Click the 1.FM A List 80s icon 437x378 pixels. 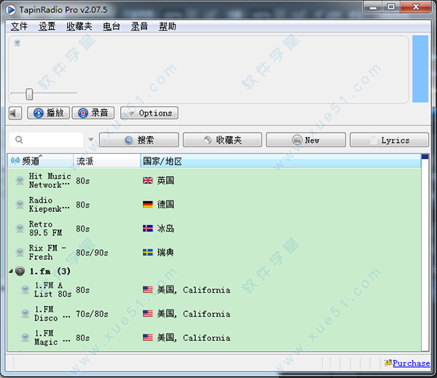26,290
